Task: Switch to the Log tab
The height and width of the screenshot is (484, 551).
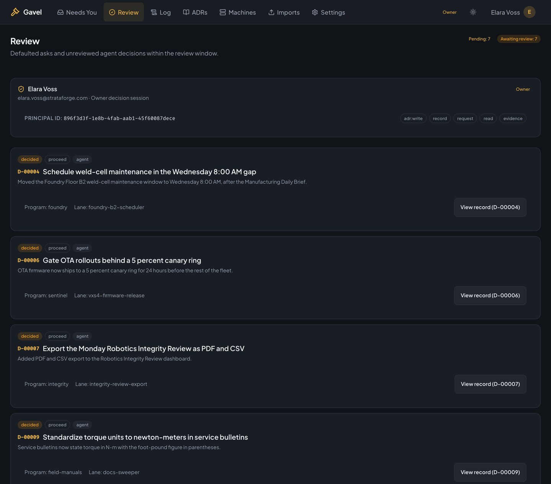Action: click(161, 12)
